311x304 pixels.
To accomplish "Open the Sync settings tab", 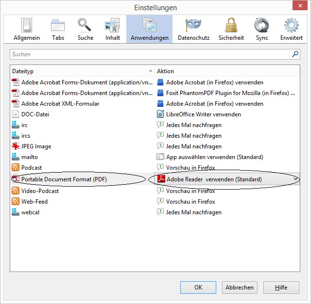I will pos(262,29).
